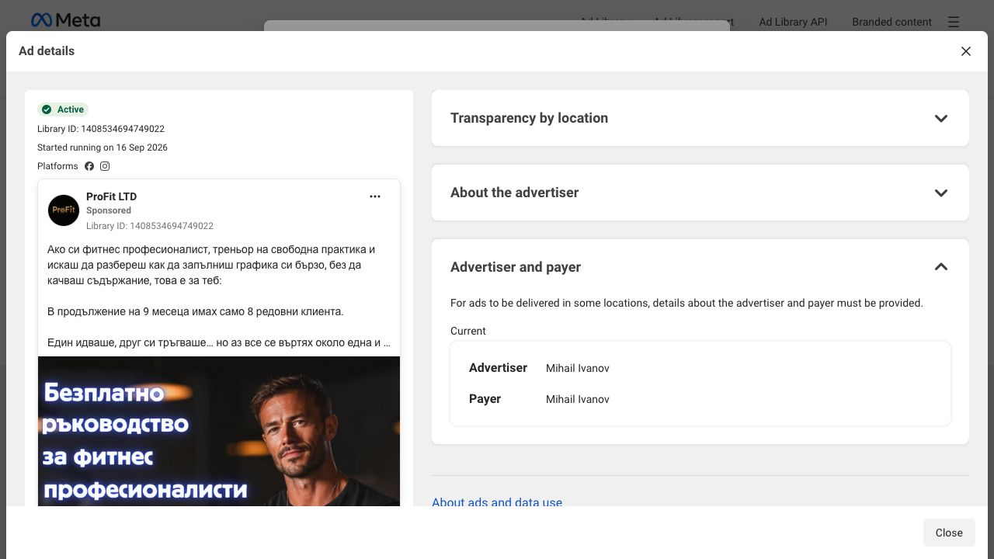The image size is (994, 559).
Task: Collapse Advertiser and payer section
Action: tap(941, 267)
